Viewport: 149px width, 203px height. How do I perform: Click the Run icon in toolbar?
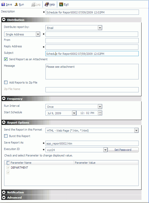pos(16,5)
